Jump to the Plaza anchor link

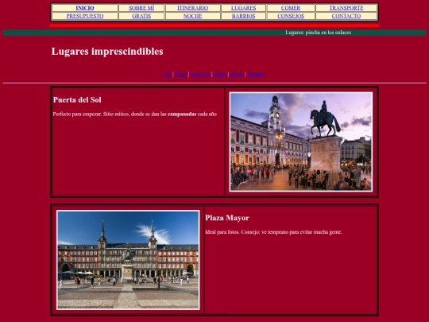tap(181, 74)
